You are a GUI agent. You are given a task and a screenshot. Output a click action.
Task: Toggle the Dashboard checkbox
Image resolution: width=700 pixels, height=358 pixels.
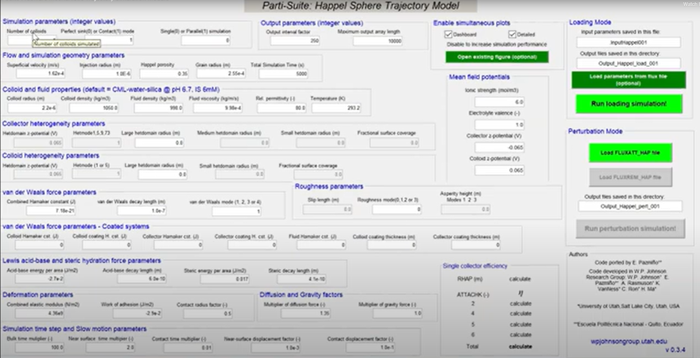point(448,34)
